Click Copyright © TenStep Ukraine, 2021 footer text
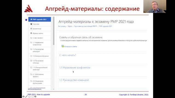The image size is (175, 98). pos(134,95)
